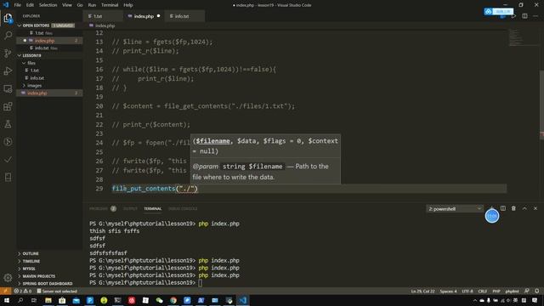544x306 pixels.
Task: Open the Explorer view in activity bar
Action: click(8, 18)
